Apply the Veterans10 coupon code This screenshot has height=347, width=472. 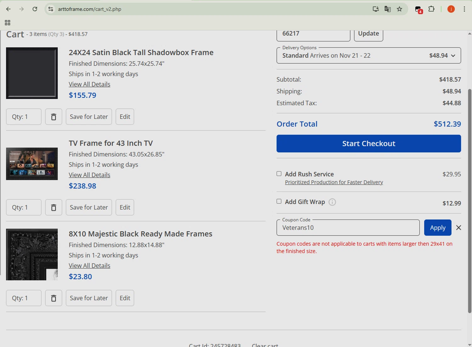[x=437, y=228]
